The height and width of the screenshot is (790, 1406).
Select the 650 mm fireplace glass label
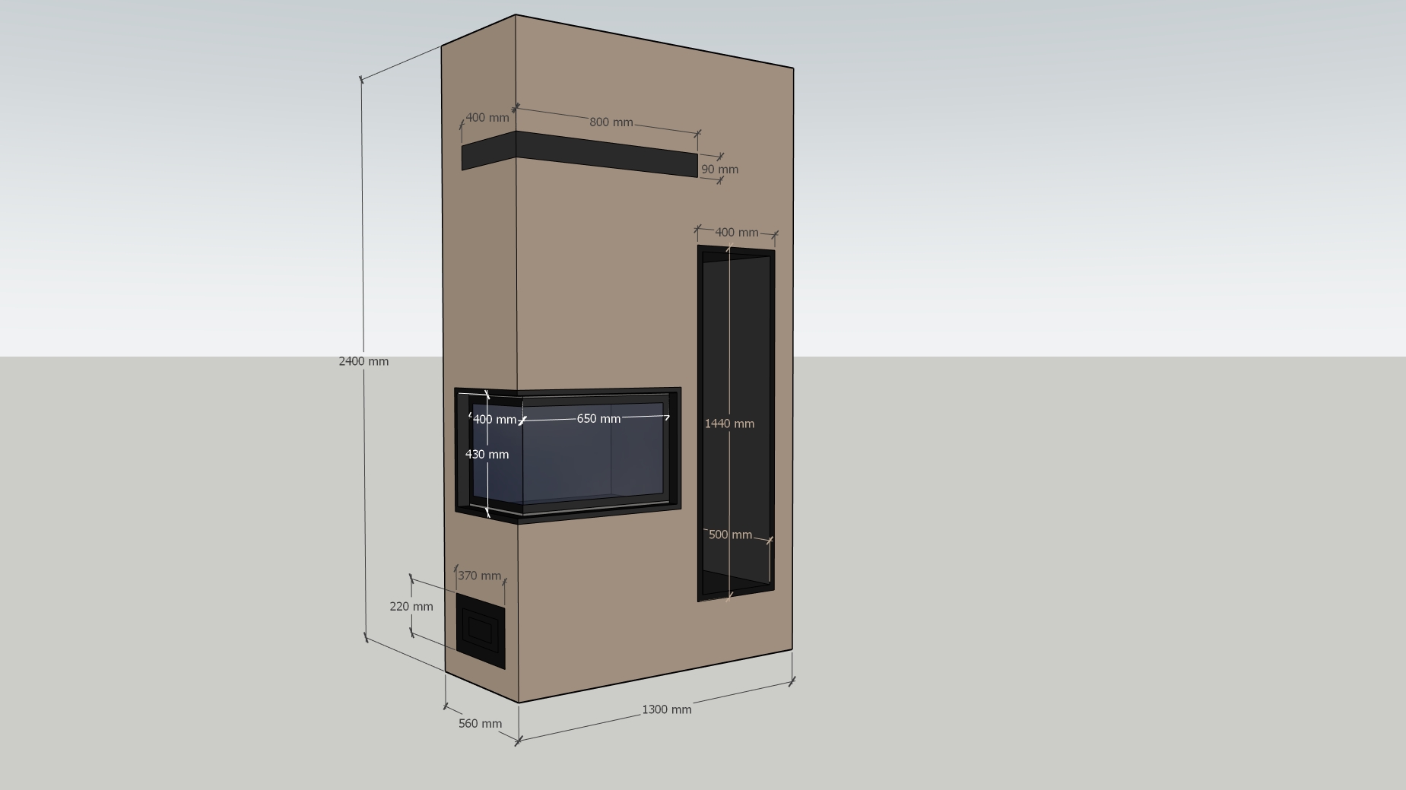598,419
